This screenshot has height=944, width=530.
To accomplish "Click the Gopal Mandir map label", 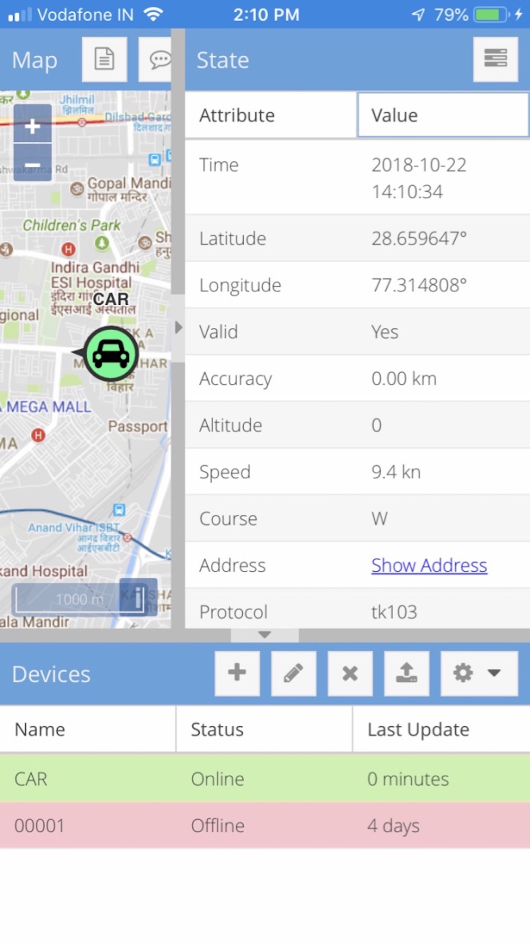I will (x=129, y=183).
